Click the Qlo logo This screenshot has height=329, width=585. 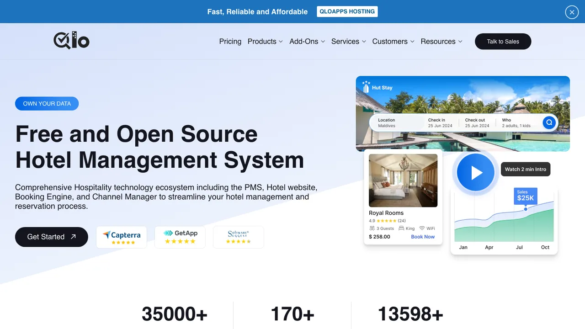pos(71,41)
